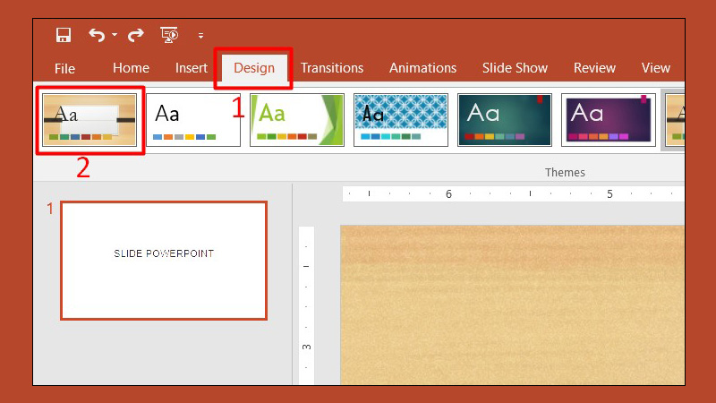
Task: Open the Transitions tab
Action: [x=332, y=68]
